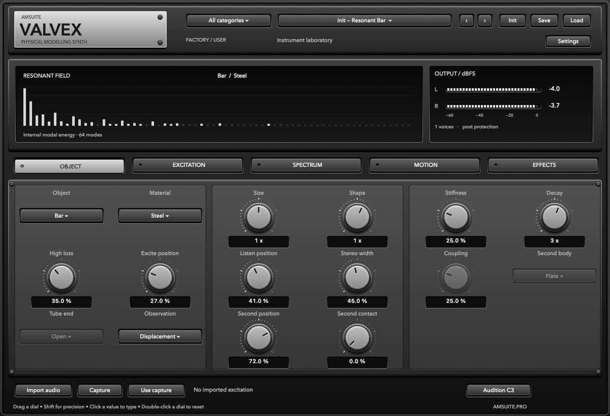This screenshot has height=416, width=610.
Task: Click the right channel output meter
Action: tap(493, 107)
